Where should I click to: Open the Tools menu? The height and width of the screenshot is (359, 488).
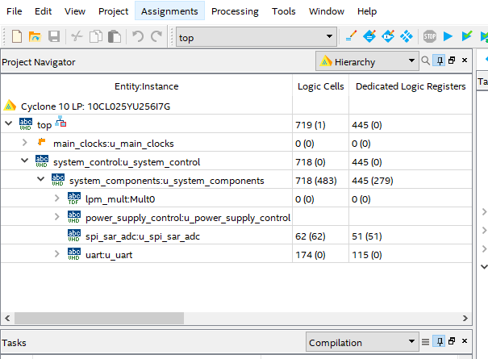point(284,11)
